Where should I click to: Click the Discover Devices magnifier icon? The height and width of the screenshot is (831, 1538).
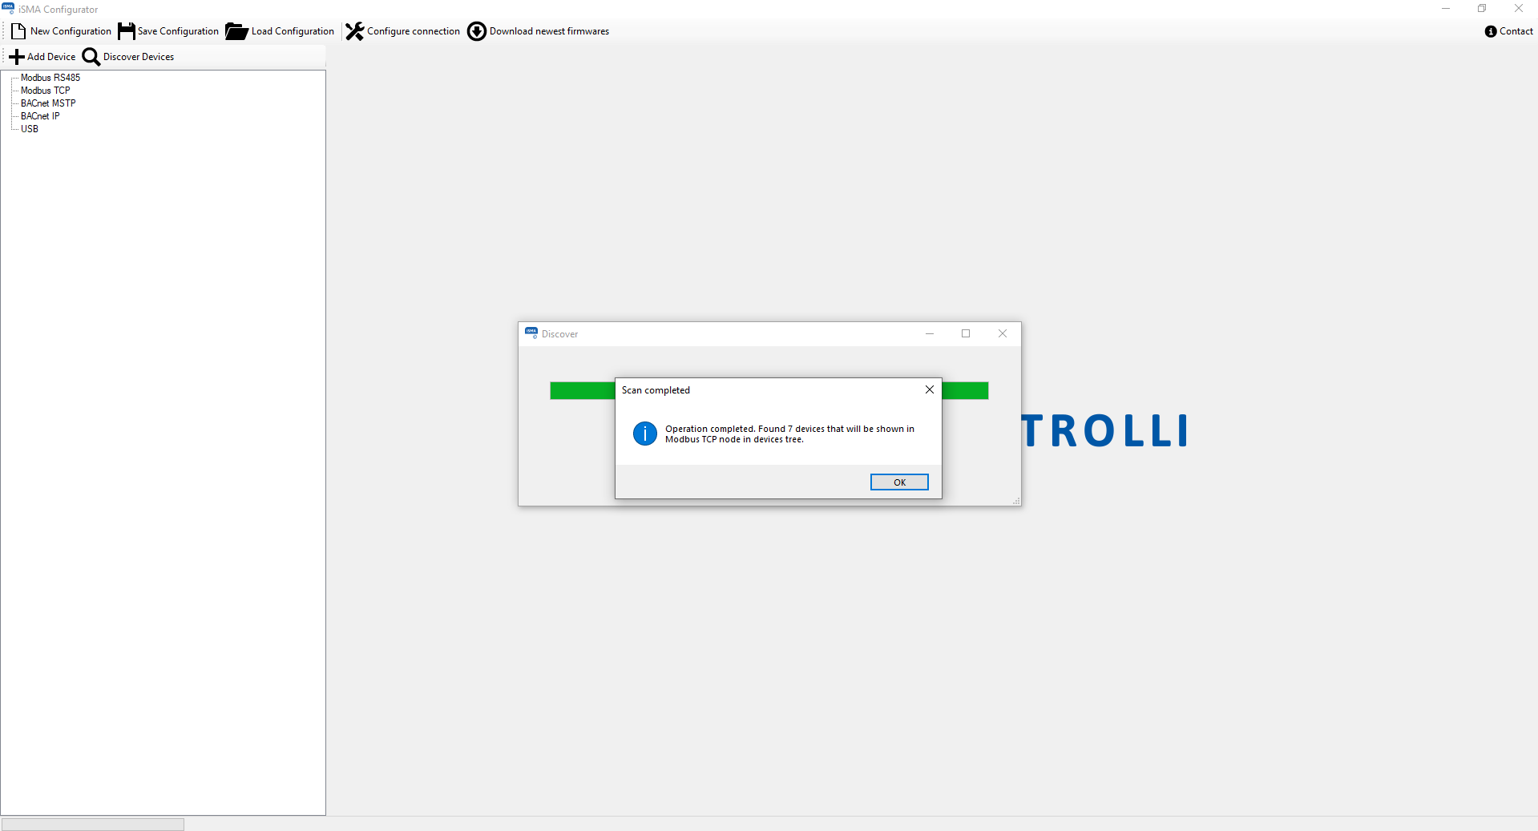(x=91, y=57)
